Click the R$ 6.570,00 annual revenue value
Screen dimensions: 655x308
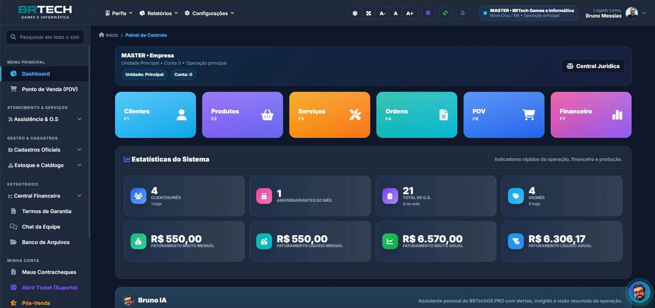(x=433, y=239)
